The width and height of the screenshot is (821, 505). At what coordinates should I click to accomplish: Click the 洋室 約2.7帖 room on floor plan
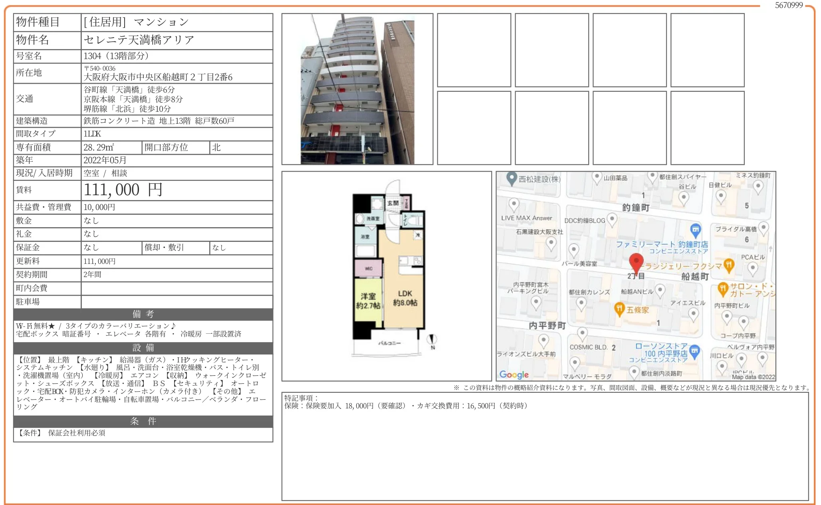[368, 301]
